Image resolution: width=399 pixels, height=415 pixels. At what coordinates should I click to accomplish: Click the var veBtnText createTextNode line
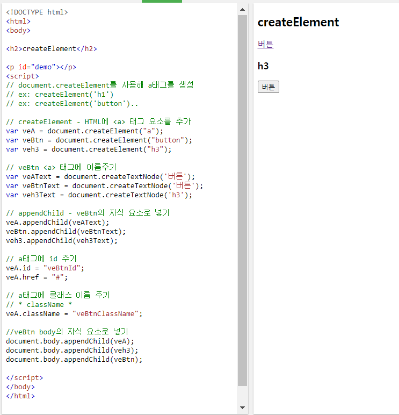(x=104, y=186)
